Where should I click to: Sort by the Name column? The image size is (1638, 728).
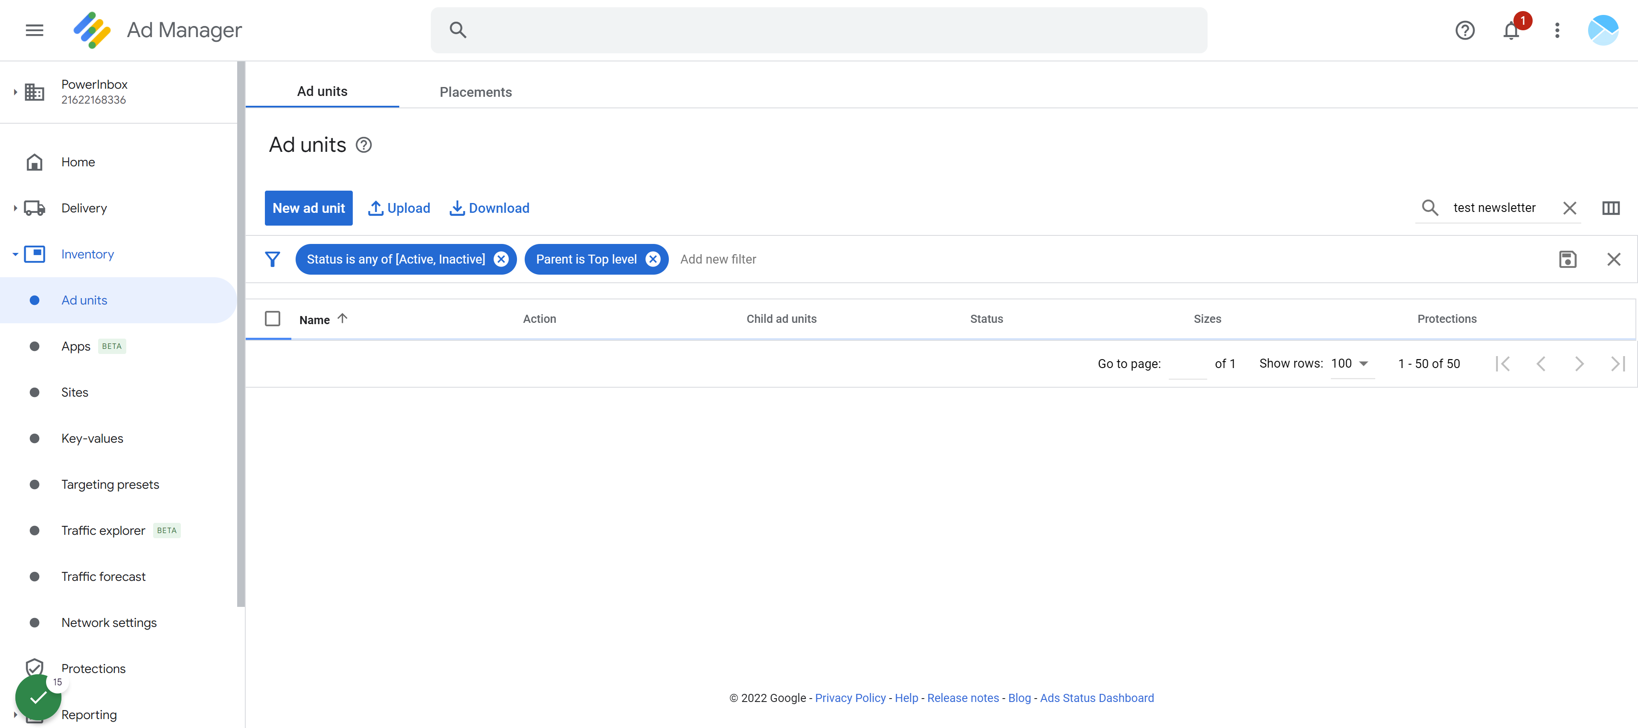(x=323, y=319)
